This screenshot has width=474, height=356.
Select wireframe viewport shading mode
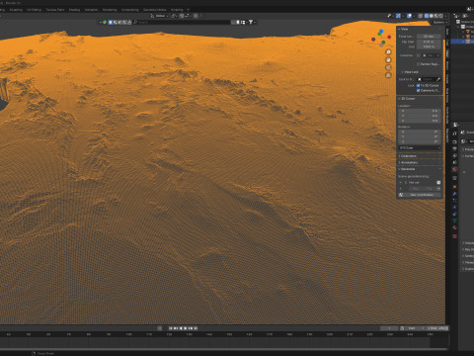point(427,16)
